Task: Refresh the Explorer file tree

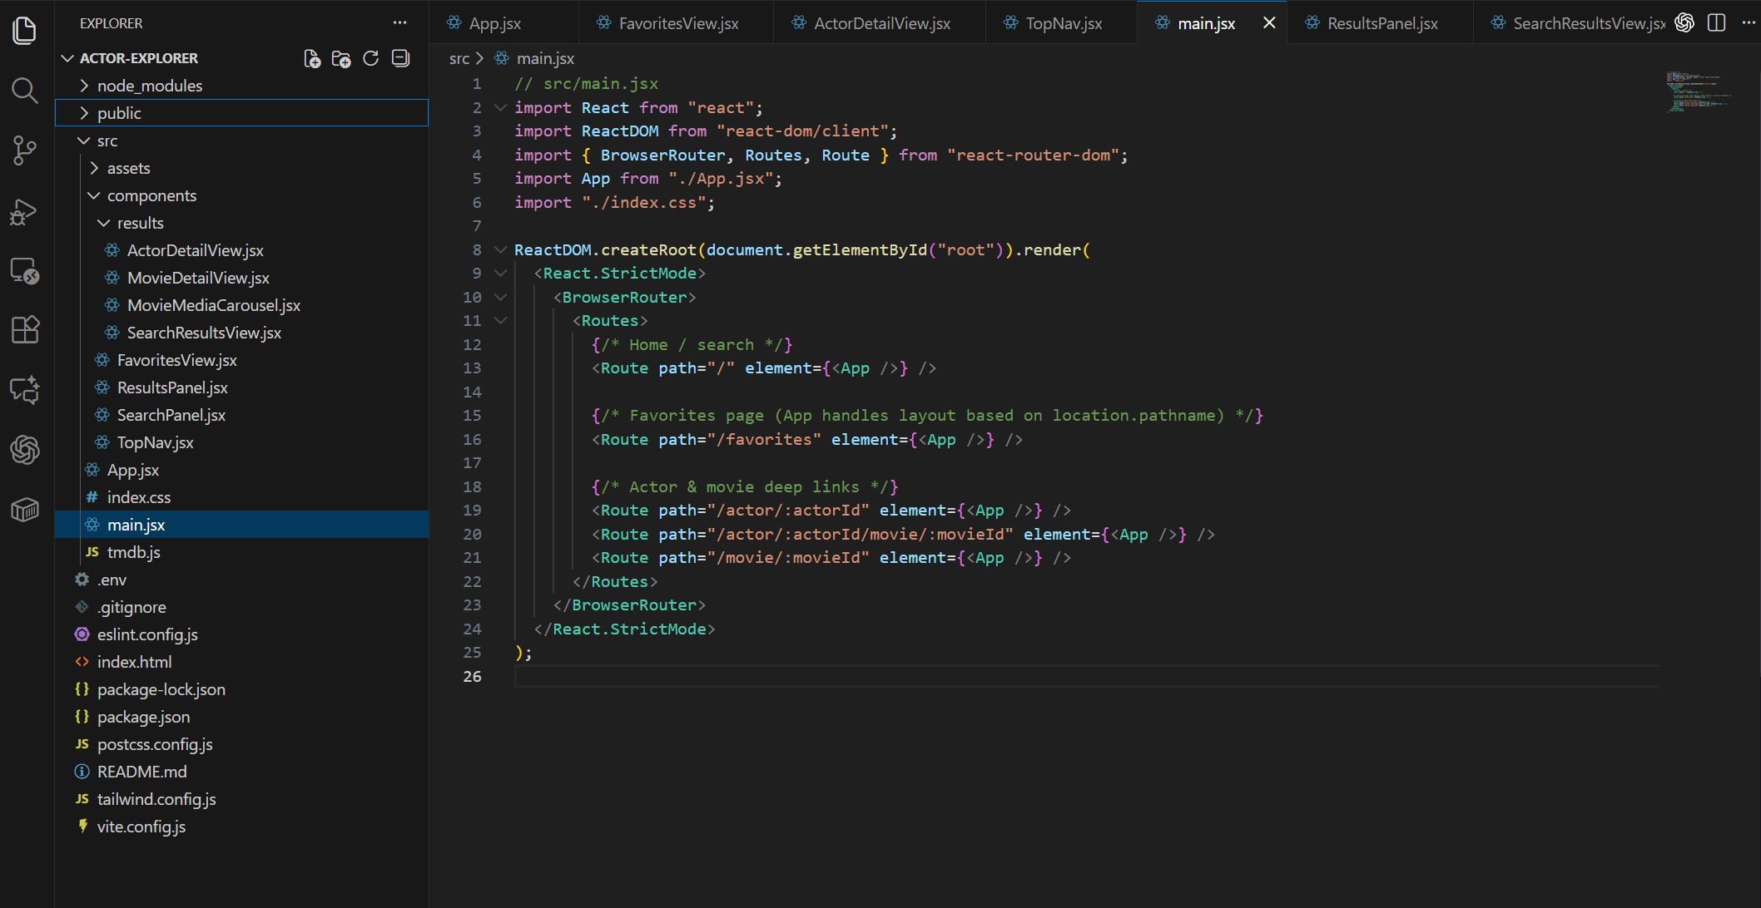Action: 371,58
